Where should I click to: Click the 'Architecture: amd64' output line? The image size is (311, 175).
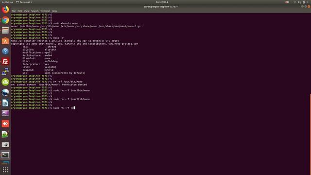coord(37,55)
